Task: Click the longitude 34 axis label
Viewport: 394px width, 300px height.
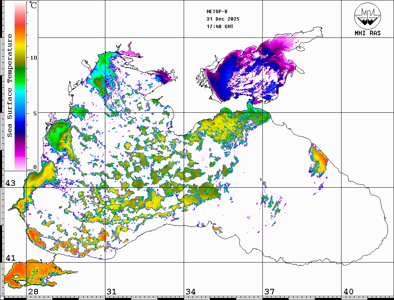Action: point(190,292)
